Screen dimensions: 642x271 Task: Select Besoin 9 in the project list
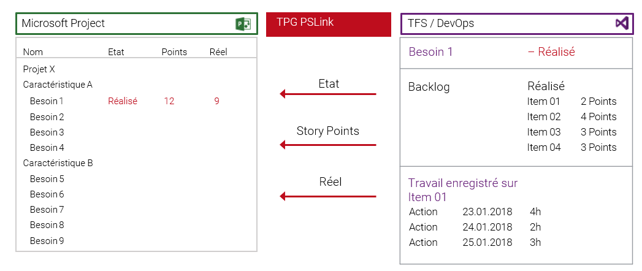47,241
